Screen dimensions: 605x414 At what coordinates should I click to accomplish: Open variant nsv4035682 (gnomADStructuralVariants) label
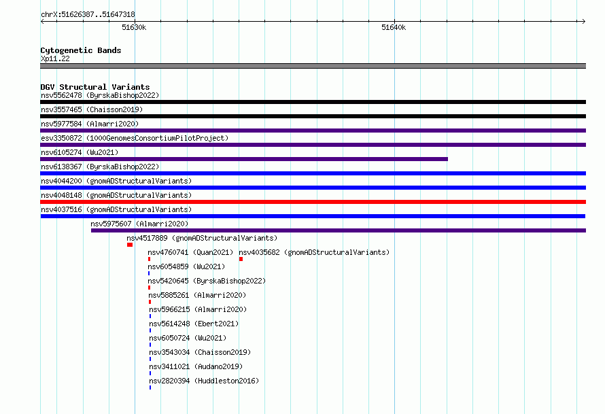[x=314, y=252]
